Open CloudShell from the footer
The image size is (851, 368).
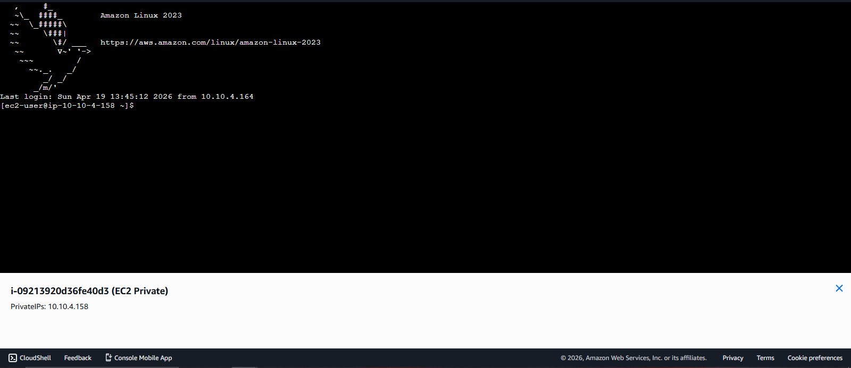(x=30, y=358)
